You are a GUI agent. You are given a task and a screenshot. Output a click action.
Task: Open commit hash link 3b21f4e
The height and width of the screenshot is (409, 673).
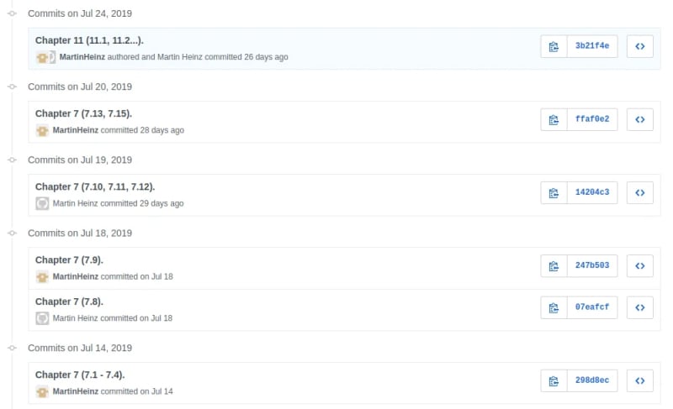(x=592, y=47)
